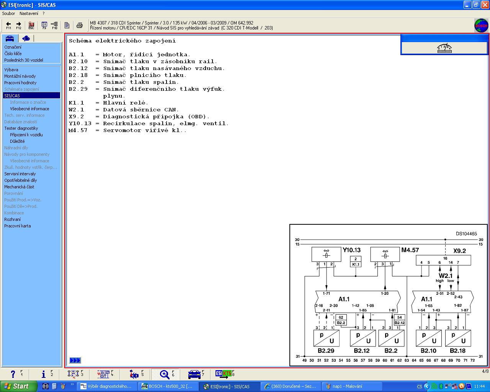Click the 'X9.2' OBD diagnostic connector line
490x392 pixels.
pos(139,117)
